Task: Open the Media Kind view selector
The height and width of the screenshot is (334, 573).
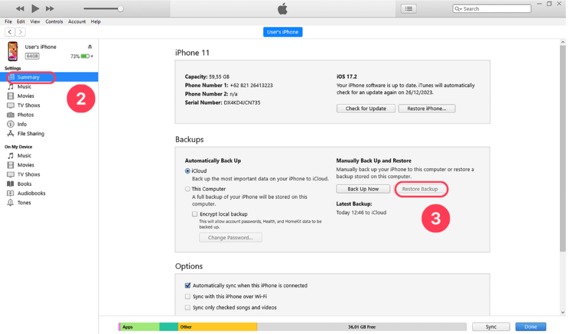Action: 409,8
